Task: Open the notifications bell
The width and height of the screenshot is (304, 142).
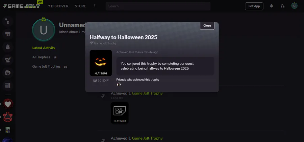Action: (272, 6)
